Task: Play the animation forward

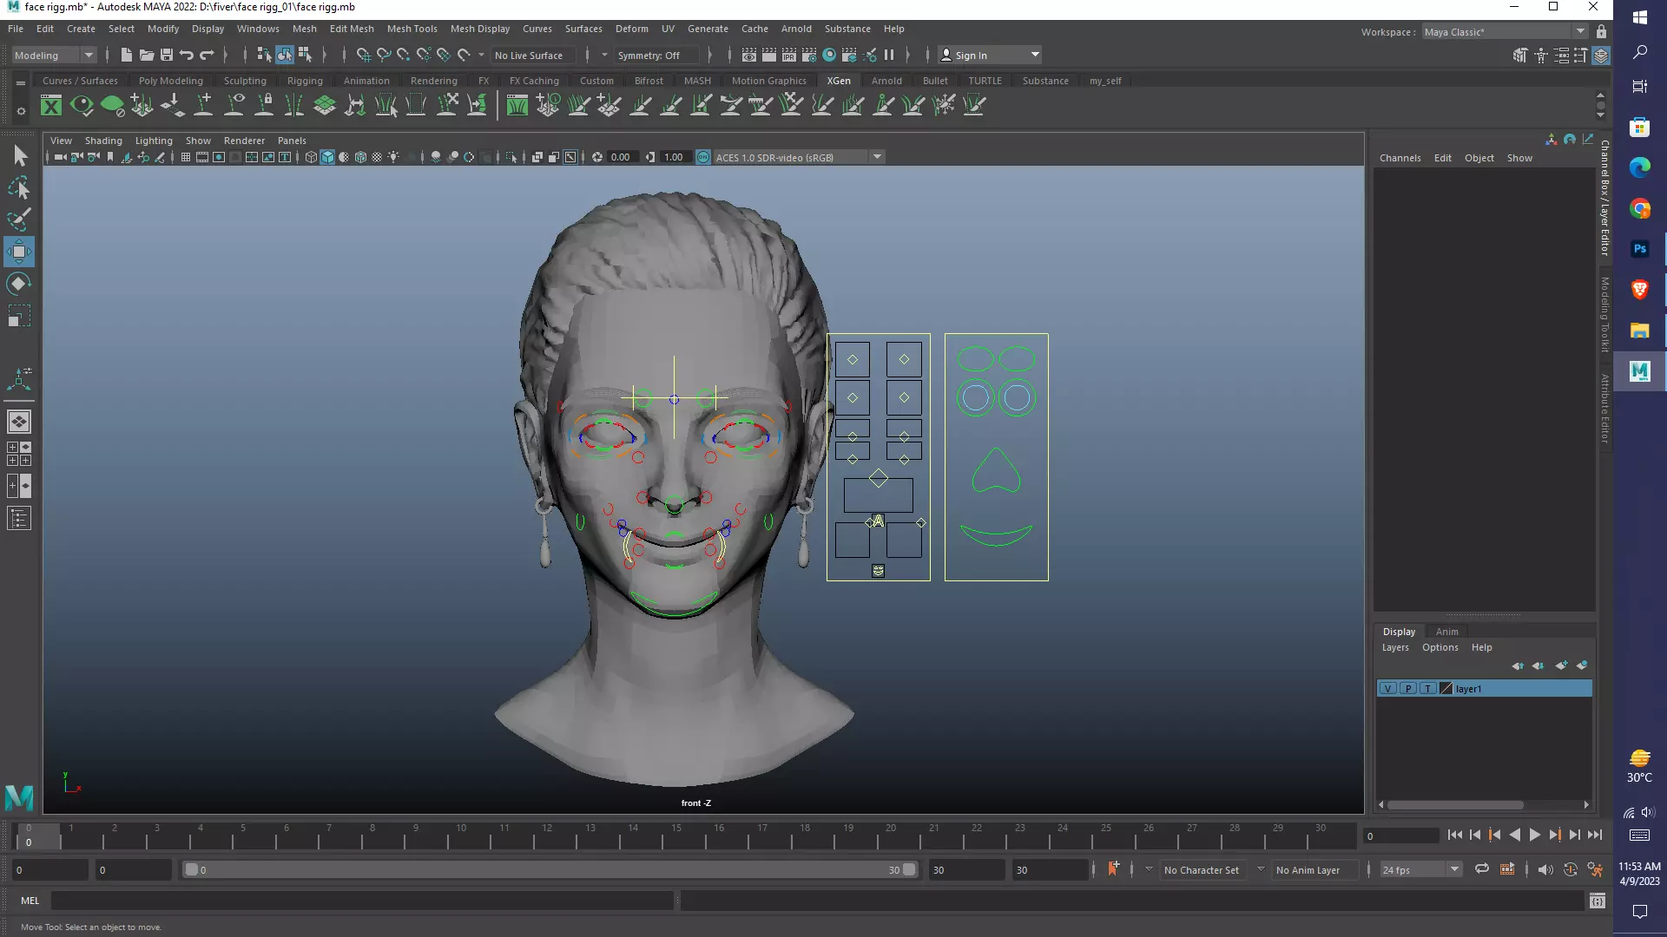Action: [1534, 835]
